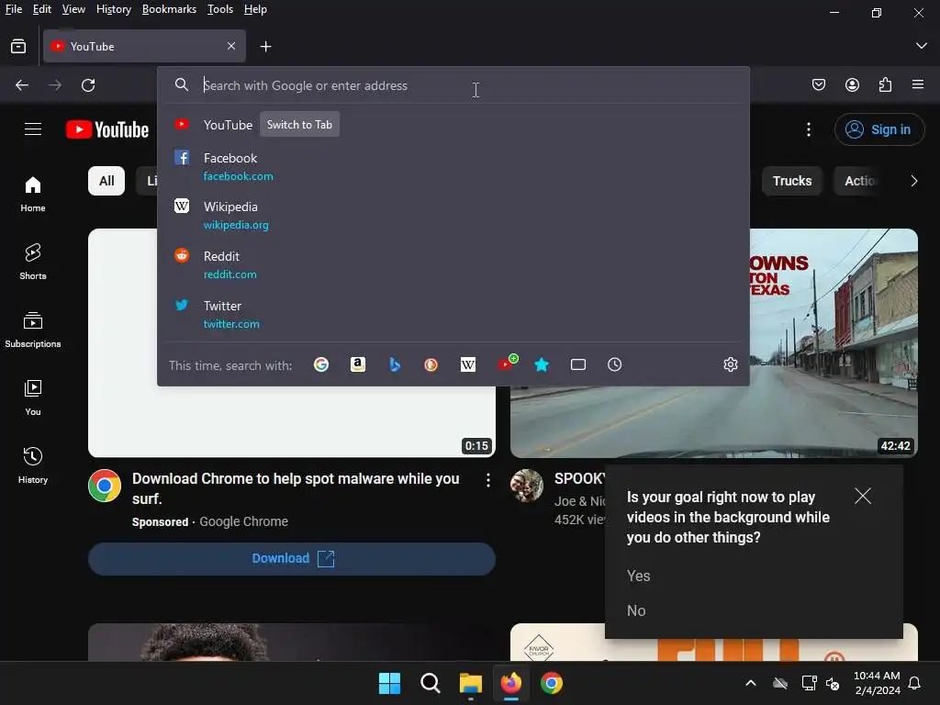Choose the Reddit suggestion
Screen dimensions: 940x705
click(453, 265)
